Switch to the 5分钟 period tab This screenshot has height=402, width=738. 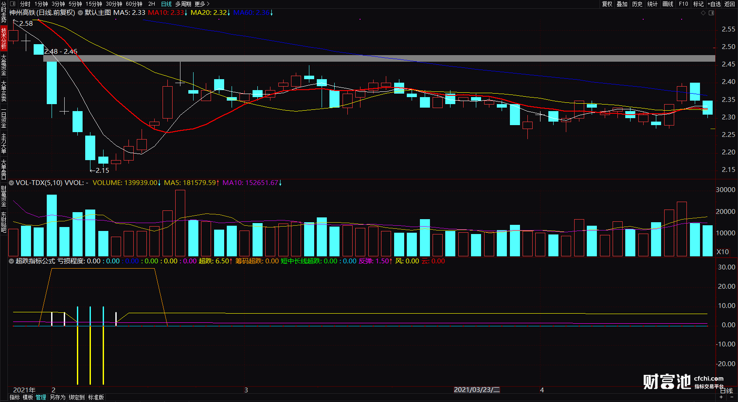75,4
